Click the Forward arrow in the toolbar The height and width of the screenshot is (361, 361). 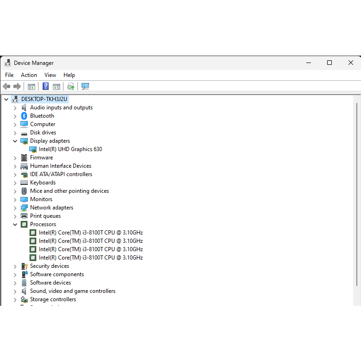point(17,86)
